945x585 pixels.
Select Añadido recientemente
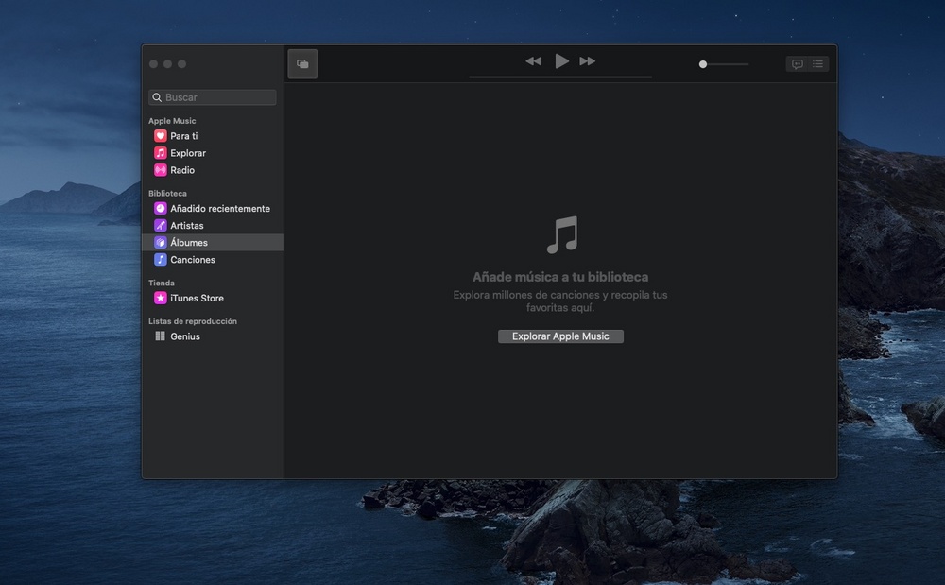(x=212, y=209)
